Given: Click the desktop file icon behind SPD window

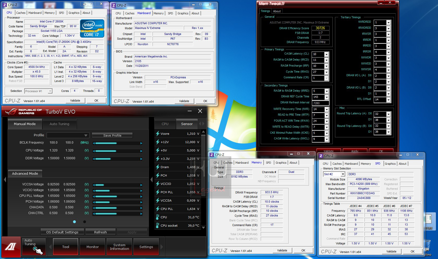Looking at the screenshot, I should pos(429,222).
